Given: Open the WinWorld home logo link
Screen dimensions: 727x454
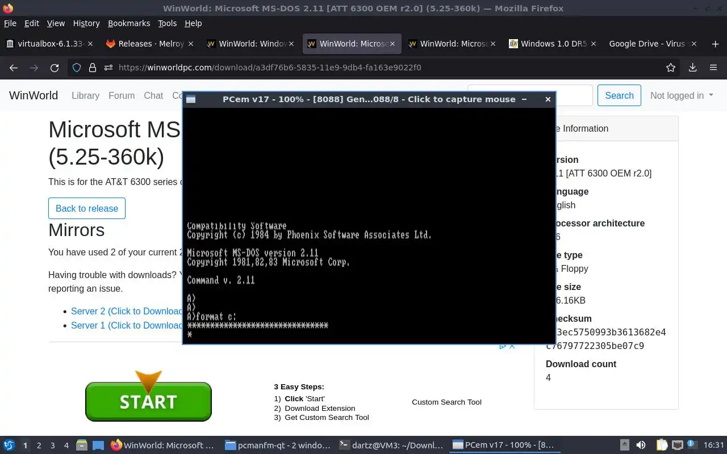Looking at the screenshot, I should (34, 95).
